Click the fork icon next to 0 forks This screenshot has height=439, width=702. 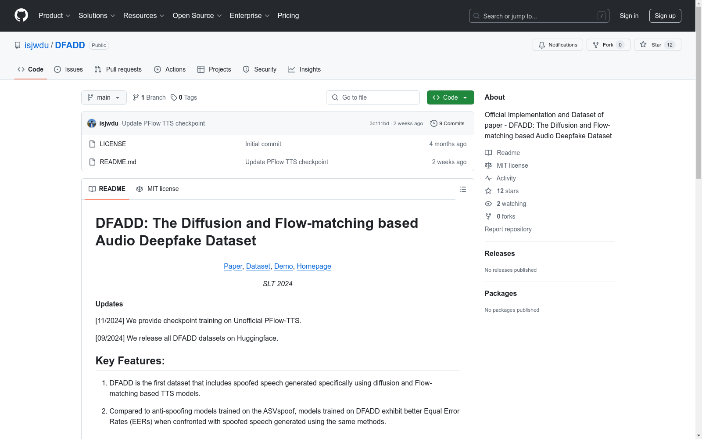coord(488,216)
